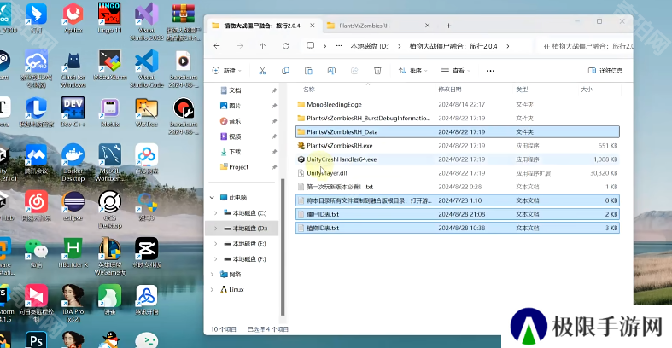Select the 植物ID表.txt file

tap(458, 228)
